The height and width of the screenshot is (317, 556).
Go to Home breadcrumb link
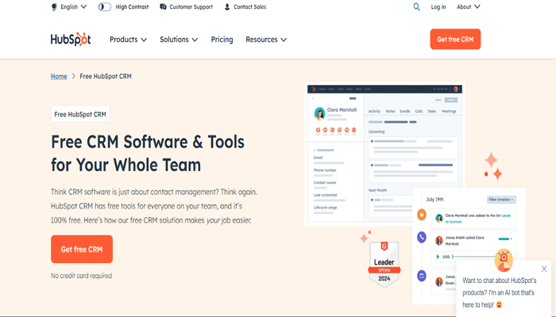coord(59,76)
